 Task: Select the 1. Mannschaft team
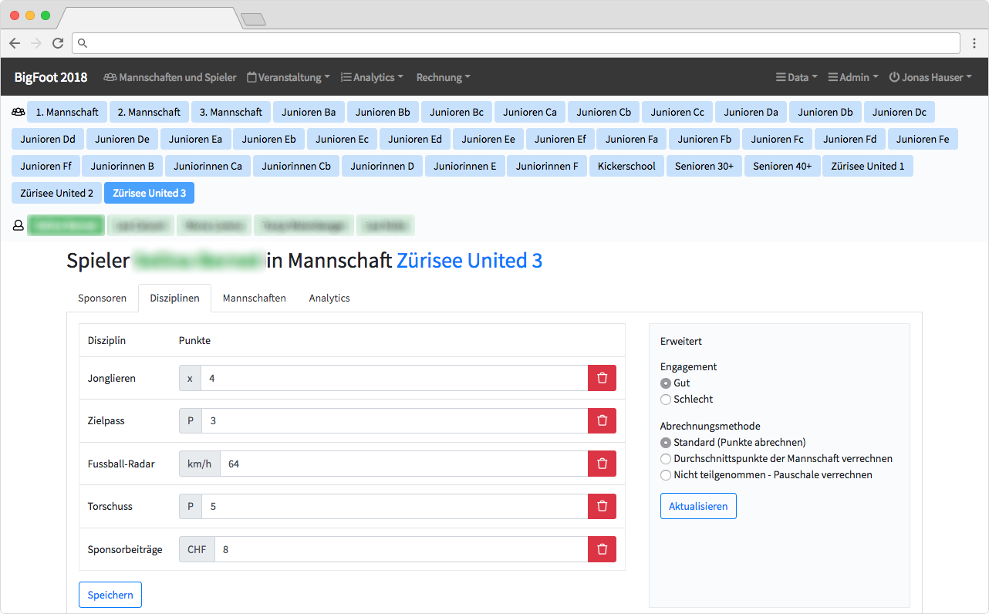67,112
